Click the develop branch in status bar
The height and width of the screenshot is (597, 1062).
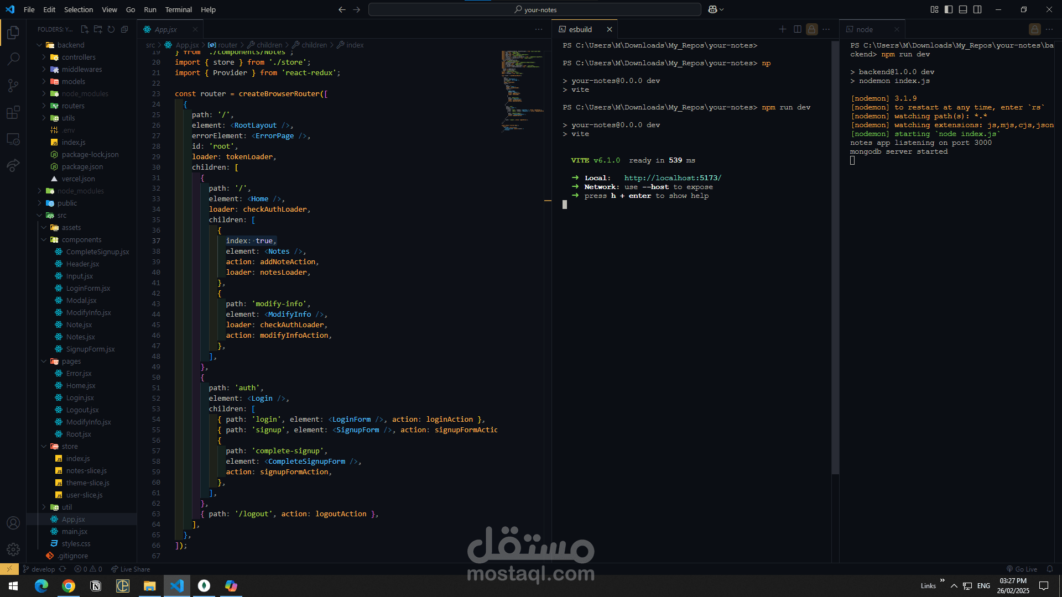coord(39,569)
